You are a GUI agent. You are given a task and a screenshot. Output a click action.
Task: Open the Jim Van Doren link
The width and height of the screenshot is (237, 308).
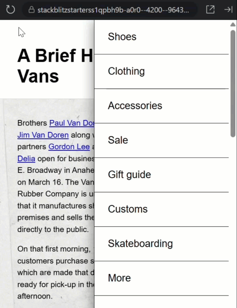(43, 135)
